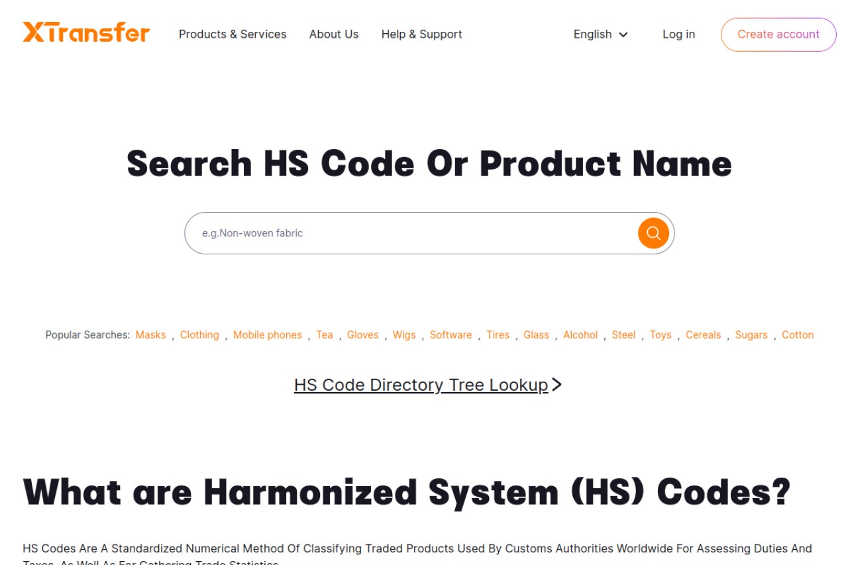
Task: Expand the English language dropdown
Action: (600, 34)
